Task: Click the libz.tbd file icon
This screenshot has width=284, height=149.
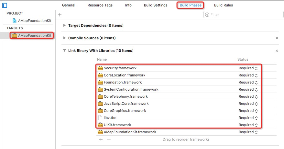Action: 100,118
